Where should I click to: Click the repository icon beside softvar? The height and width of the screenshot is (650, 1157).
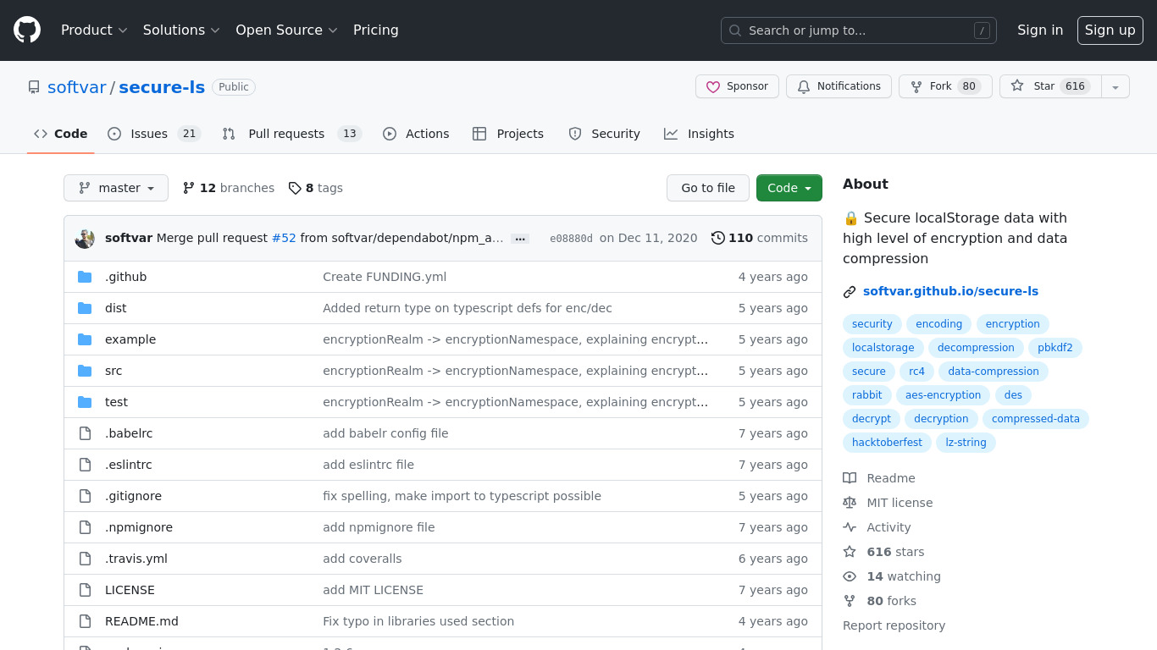pos(34,87)
